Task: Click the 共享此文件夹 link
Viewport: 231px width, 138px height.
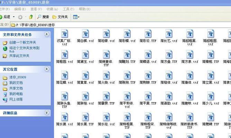Action: click(19, 56)
